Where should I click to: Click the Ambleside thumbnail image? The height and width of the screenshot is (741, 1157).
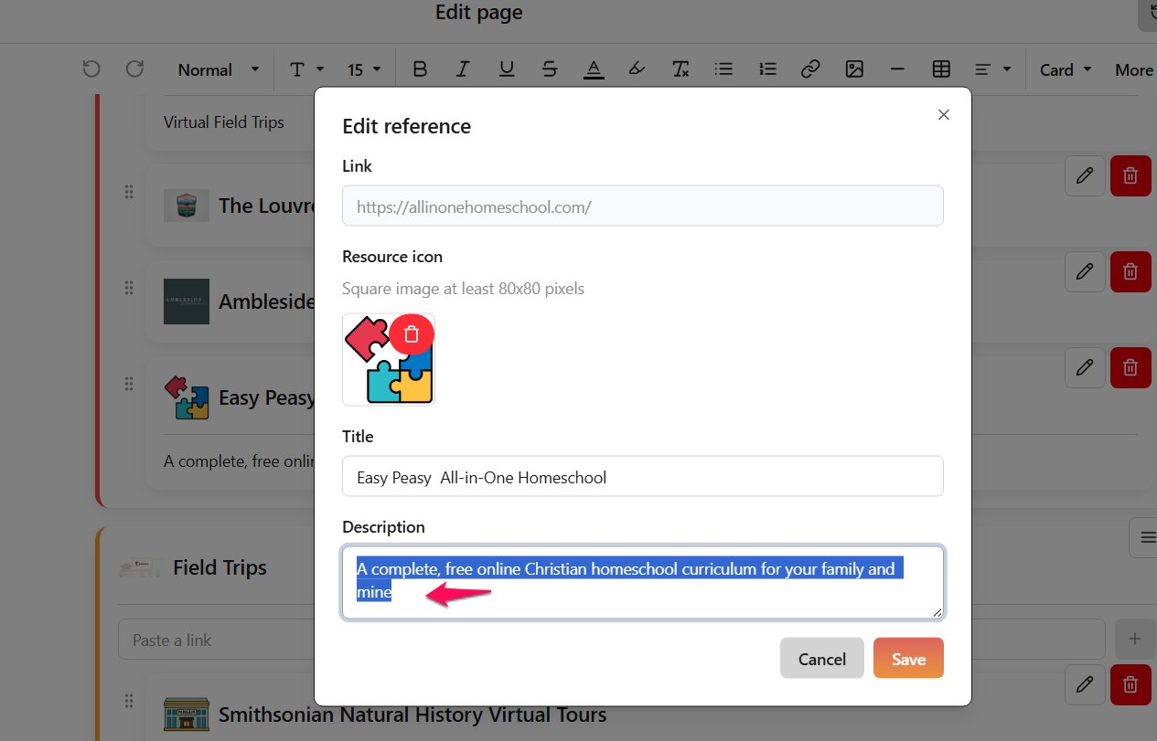tap(187, 302)
